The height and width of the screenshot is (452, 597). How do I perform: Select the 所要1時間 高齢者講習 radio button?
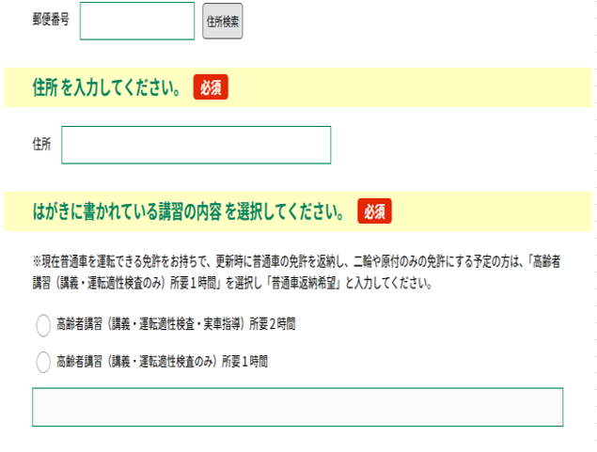click(43, 361)
